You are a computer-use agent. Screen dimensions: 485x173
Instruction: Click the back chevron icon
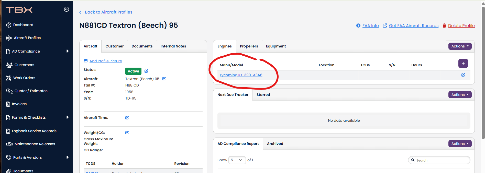(81, 12)
